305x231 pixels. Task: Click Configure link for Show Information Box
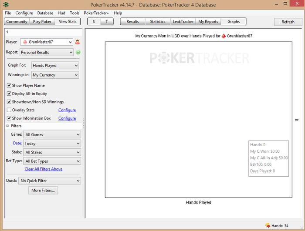pos(67,118)
